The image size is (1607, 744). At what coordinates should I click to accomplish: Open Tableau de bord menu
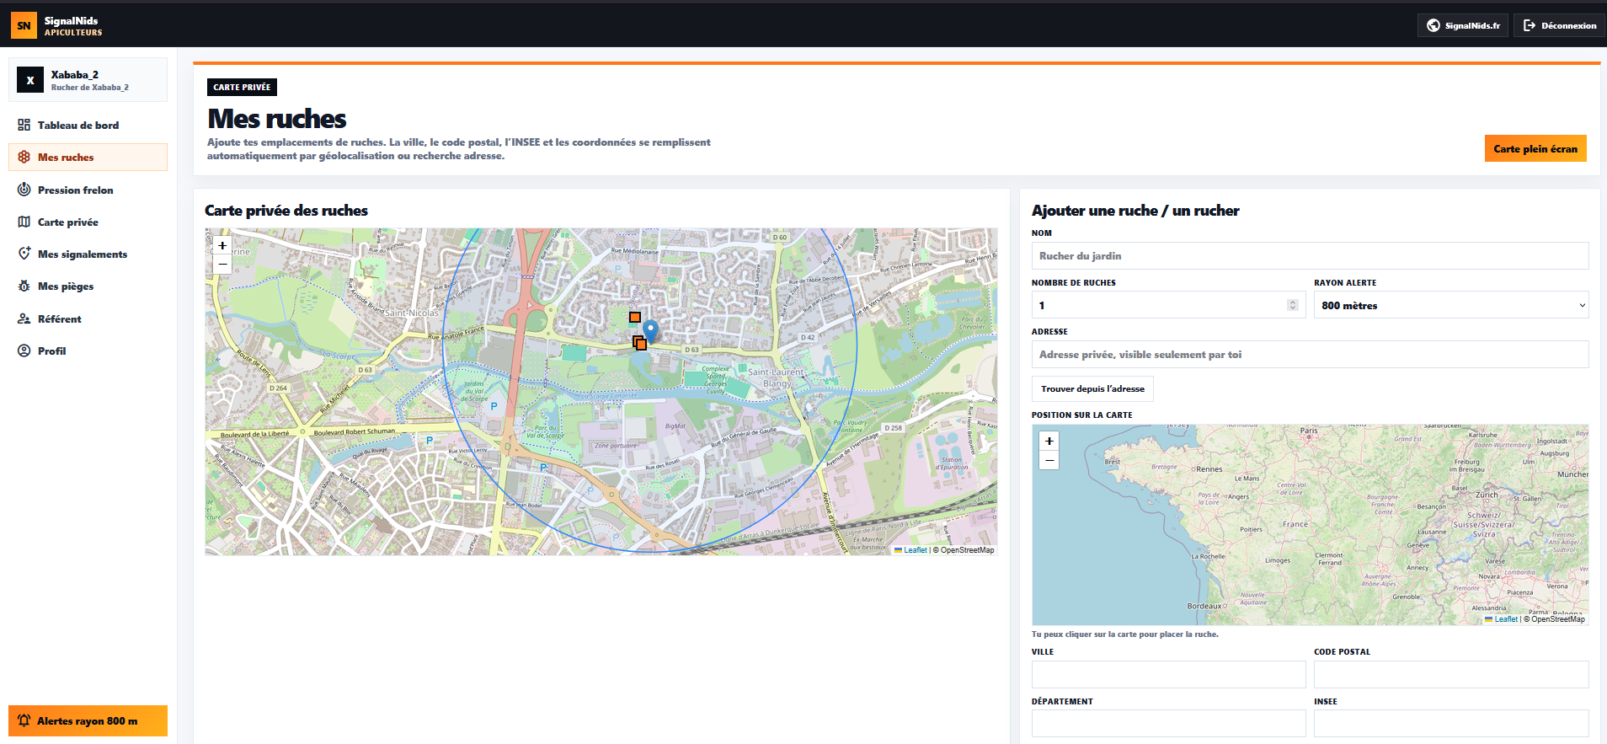click(x=88, y=125)
